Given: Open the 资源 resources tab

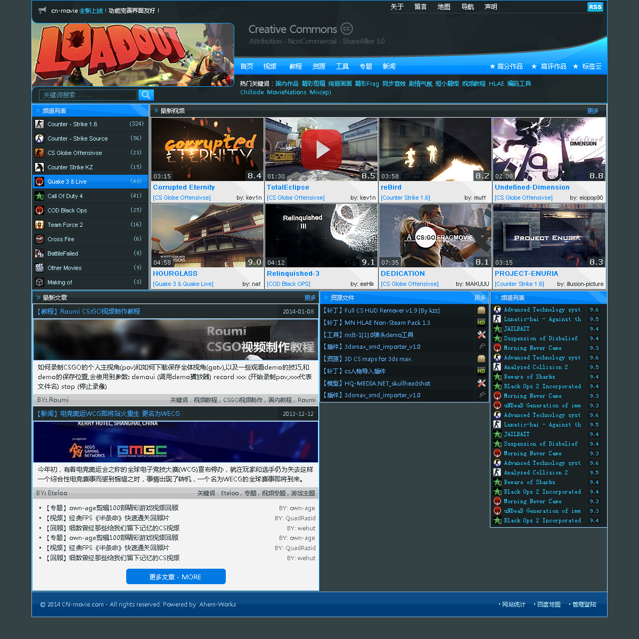Looking at the screenshot, I should 319,67.
